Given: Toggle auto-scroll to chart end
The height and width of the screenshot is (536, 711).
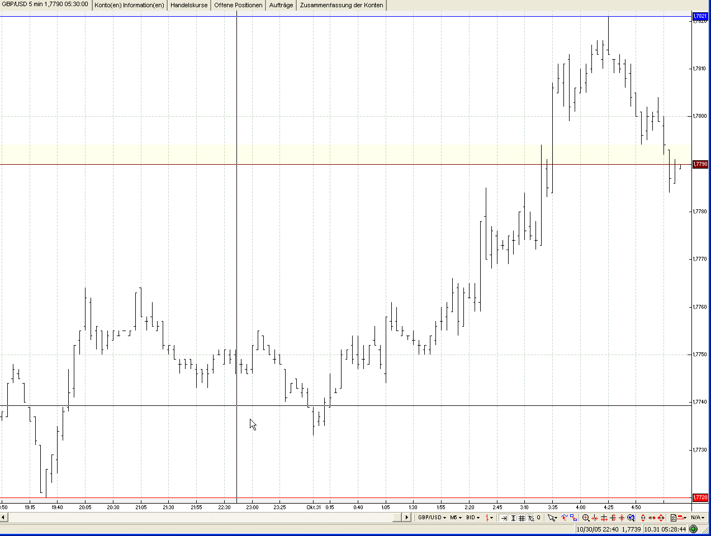Looking at the screenshot, I should 504,518.
